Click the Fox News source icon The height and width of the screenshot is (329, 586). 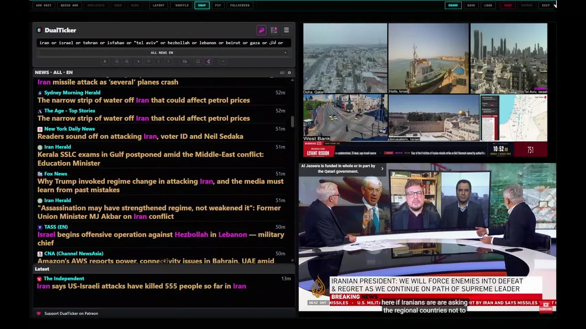coord(40,174)
